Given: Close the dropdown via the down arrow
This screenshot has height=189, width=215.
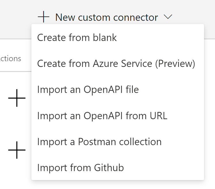Looking at the screenshot, I should [x=168, y=17].
